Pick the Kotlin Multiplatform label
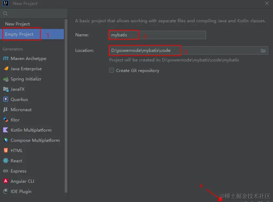273x202 pixels. [x=31, y=130]
